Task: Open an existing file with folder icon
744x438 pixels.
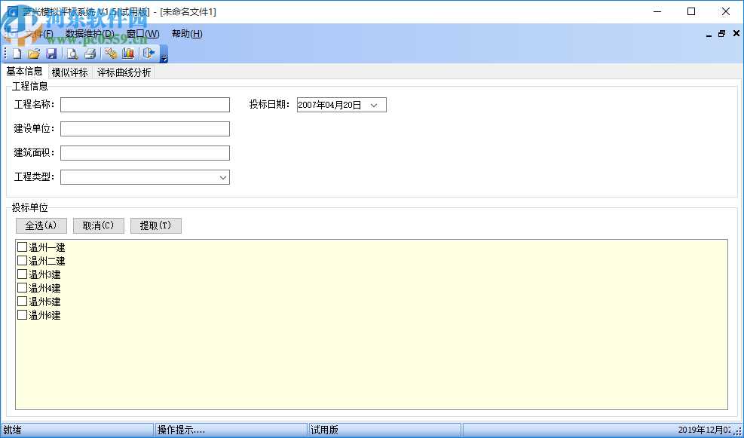Action: 33,53
